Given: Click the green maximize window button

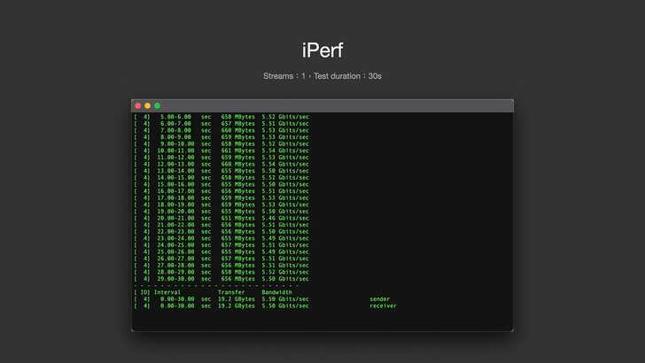Looking at the screenshot, I should coord(158,105).
